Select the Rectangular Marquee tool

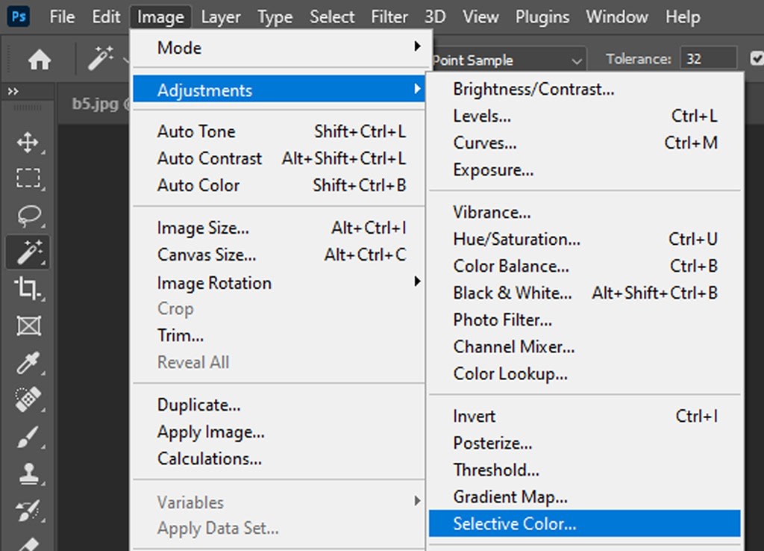[28, 178]
